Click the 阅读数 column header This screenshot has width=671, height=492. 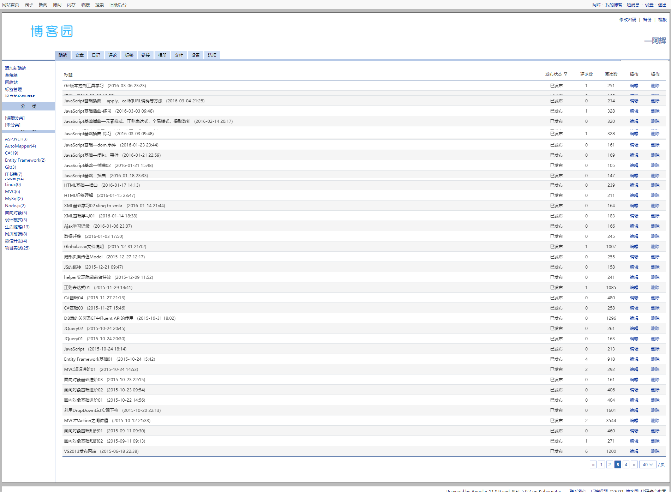pyautogui.click(x=611, y=74)
